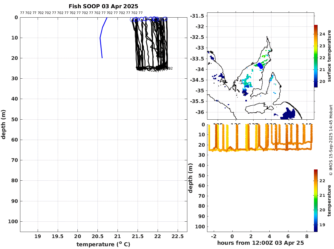Click the '-36' latitude tick label
The height and width of the screenshot is (249, 334).
pyautogui.click(x=199, y=112)
